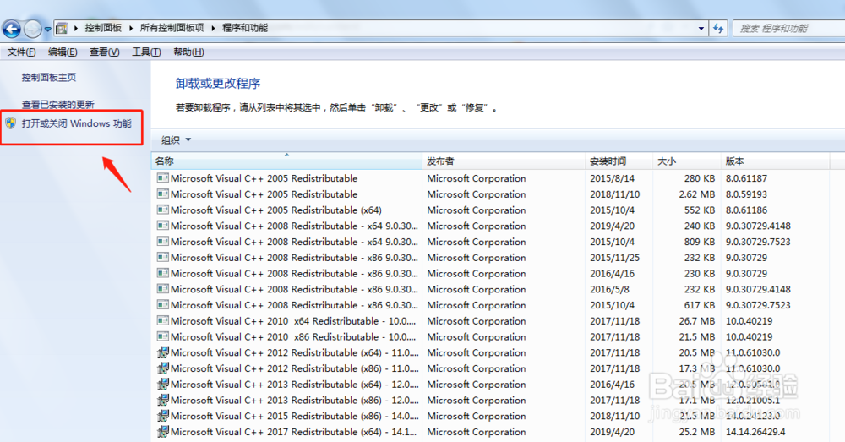Viewport: 845px width, 442px height.
Task: Click icon of Visual C++ 2005 Redistributable 280 KB
Action: click(163, 177)
